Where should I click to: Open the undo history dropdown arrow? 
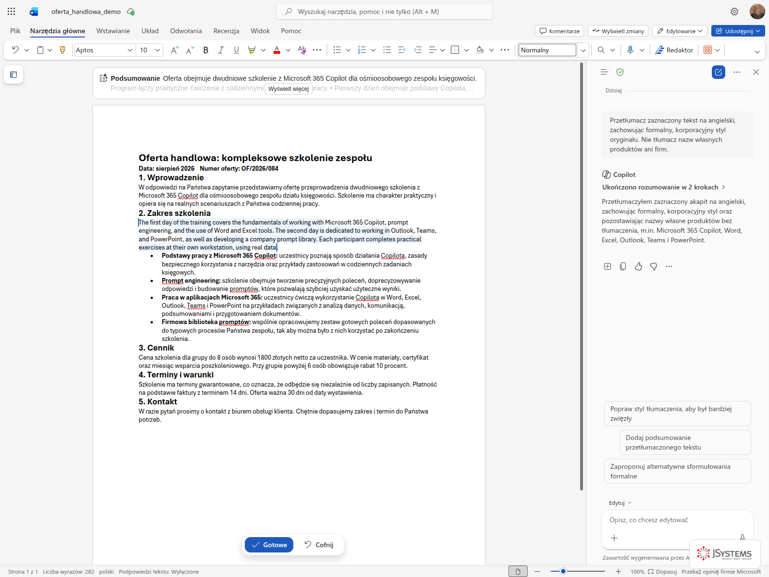[26, 50]
